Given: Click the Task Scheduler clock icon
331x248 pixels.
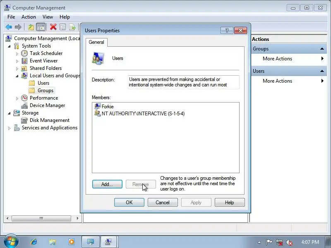Looking at the screenshot, I should tap(24, 53).
